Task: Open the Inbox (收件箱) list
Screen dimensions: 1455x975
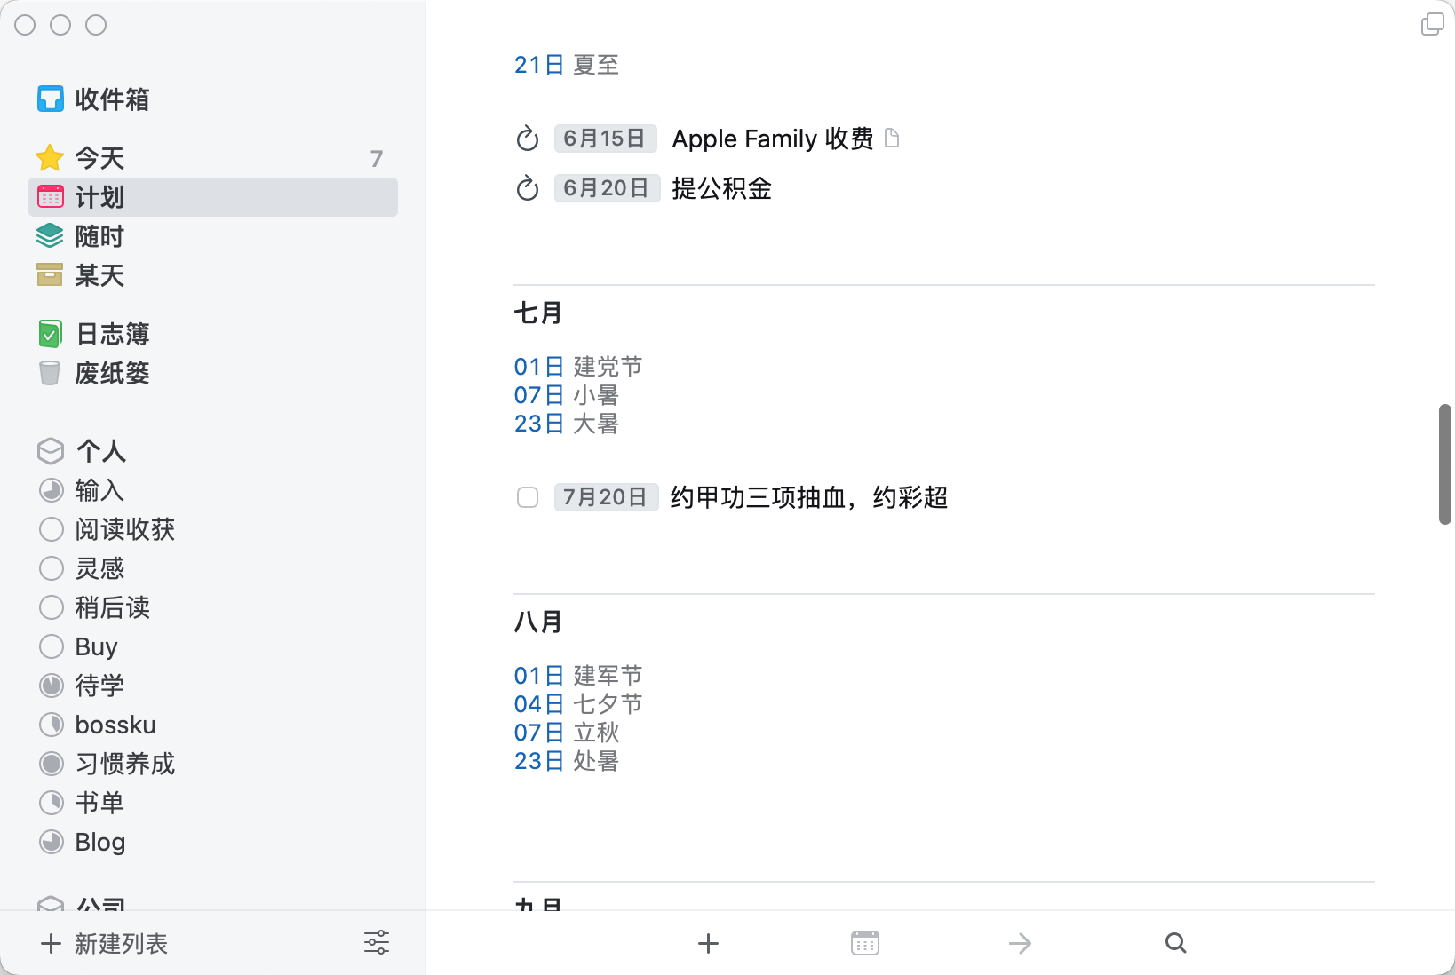Action: [111, 99]
